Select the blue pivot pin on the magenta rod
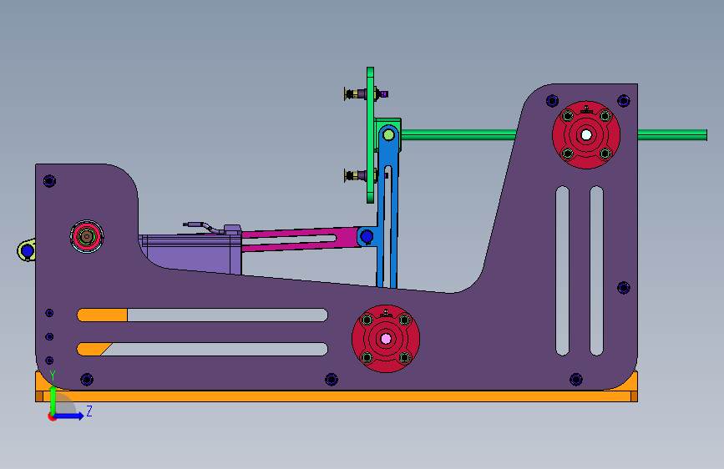Image resolution: width=724 pixels, height=469 pixels. 367,237
